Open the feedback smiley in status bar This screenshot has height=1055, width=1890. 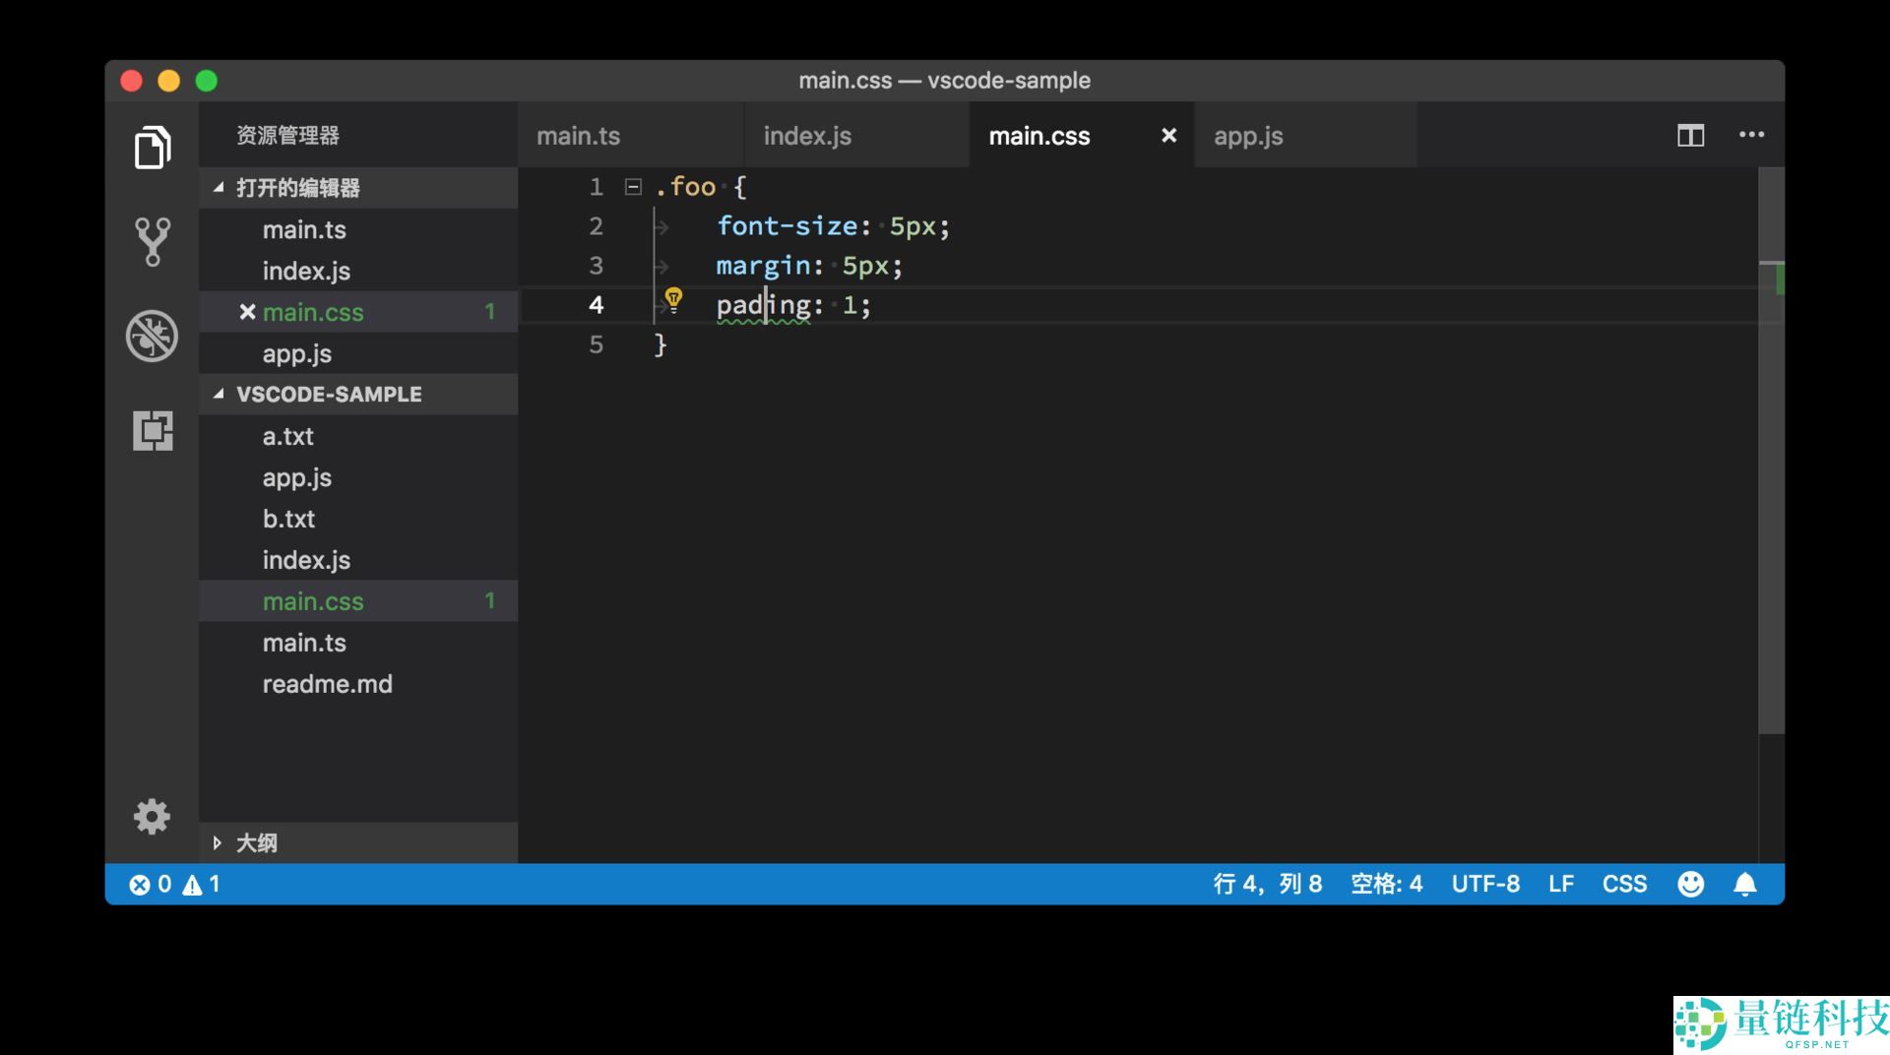[1690, 884]
